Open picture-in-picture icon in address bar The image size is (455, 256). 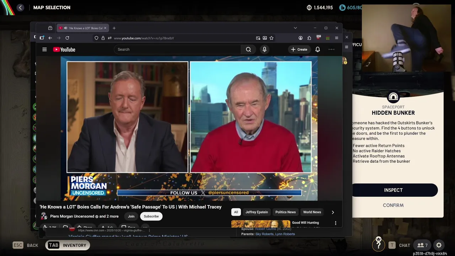[258, 38]
